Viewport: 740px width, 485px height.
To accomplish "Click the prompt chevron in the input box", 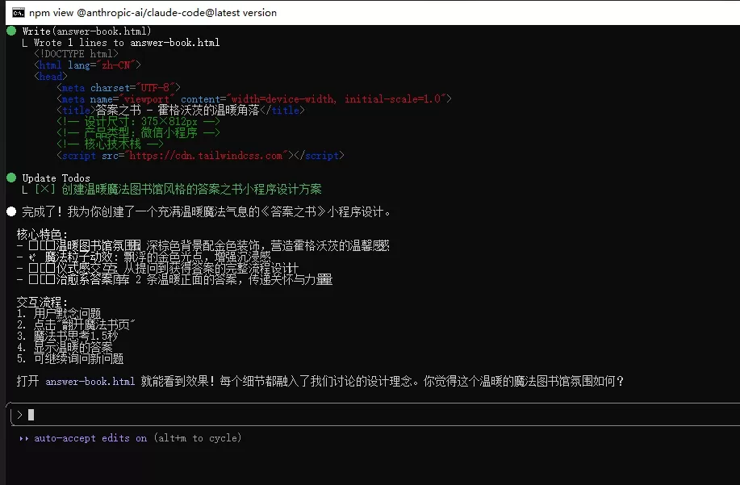I will coord(19,415).
